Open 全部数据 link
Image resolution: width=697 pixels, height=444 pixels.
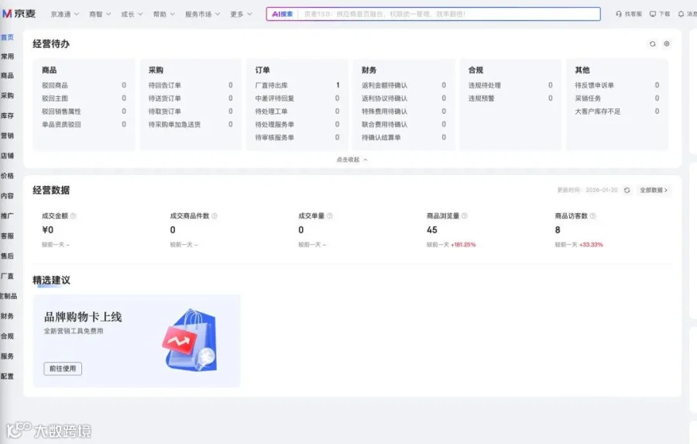coord(654,191)
